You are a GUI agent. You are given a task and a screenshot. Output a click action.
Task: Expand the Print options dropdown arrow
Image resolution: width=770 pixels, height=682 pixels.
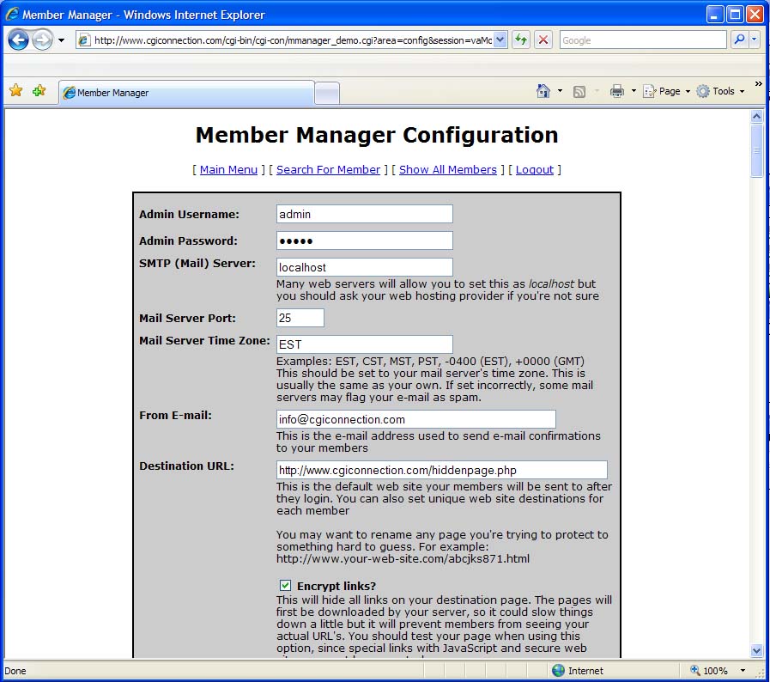point(634,91)
